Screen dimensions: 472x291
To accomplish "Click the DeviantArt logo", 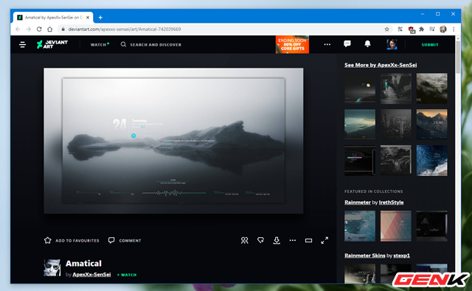I will click(52, 44).
